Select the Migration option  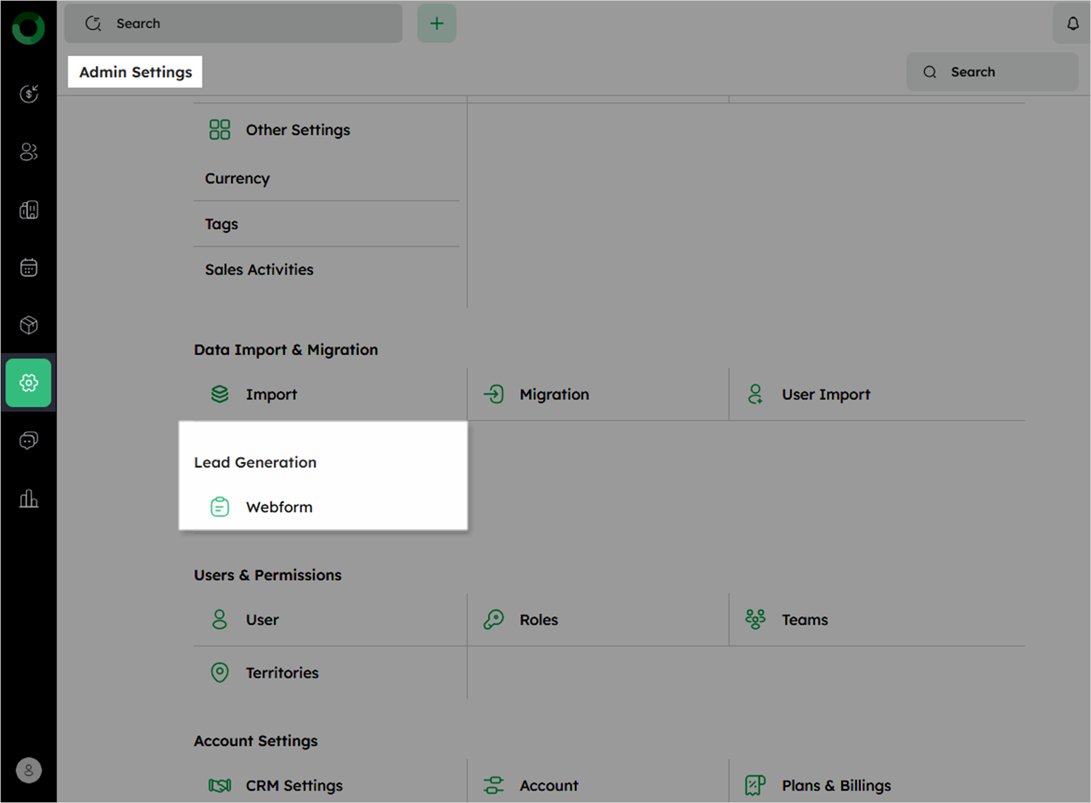coord(554,395)
